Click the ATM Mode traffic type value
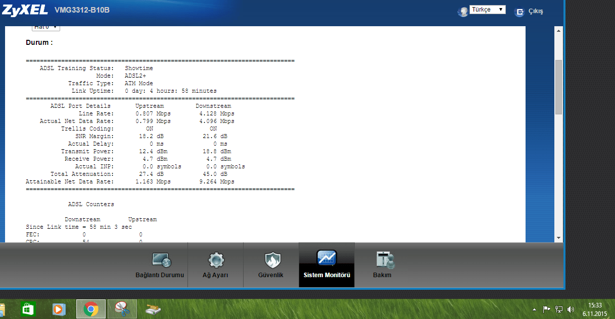Image resolution: width=615 pixels, height=319 pixels. tap(139, 83)
